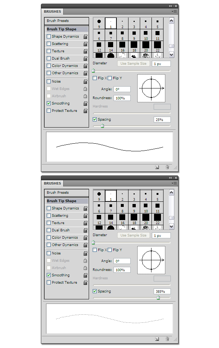Viewport: 219px width, 348px height.
Task: Open Color Dynamics options in the bottom panel
Action: point(65,238)
